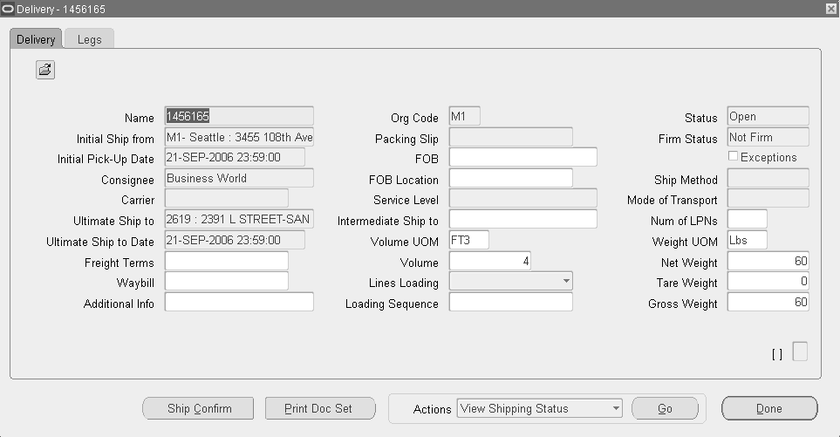This screenshot has width=840, height=437.
Task: Switch to the Legs tab
Action: (89, 39)
